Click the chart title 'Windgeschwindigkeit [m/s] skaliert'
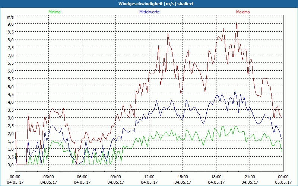This screenshot has width=298, height=186. coord(156,4)
